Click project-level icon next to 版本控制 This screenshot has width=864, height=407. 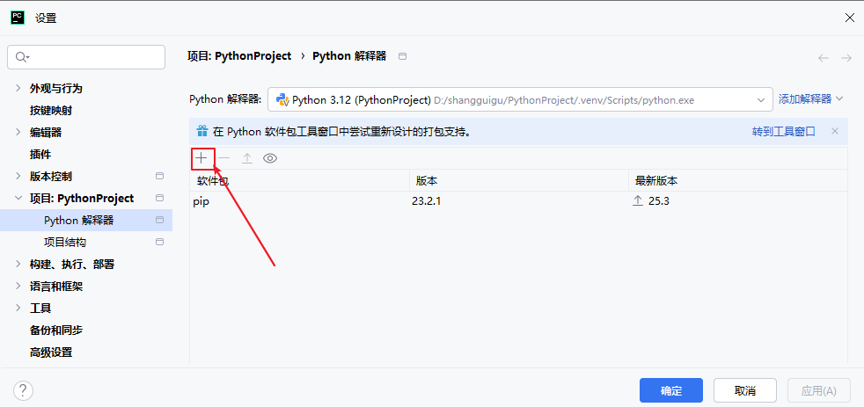pyautogui.click(x=160, y=176)
